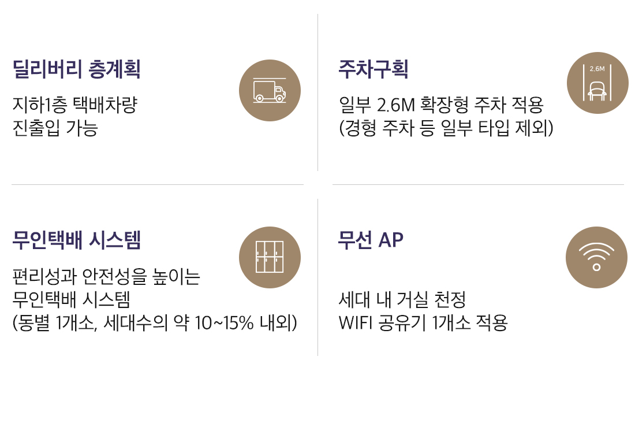Click the 경형 주차 등 일부 타입 제외 note

coord(446,128)
